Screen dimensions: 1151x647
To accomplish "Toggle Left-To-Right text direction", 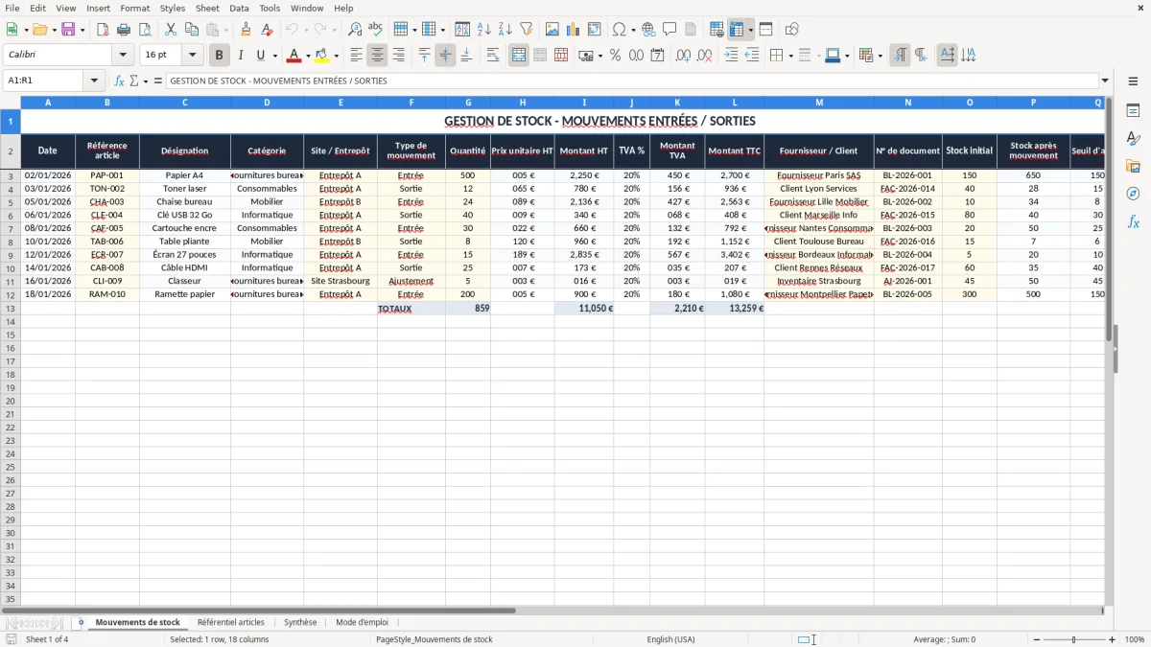I will (x=900, y=56).
